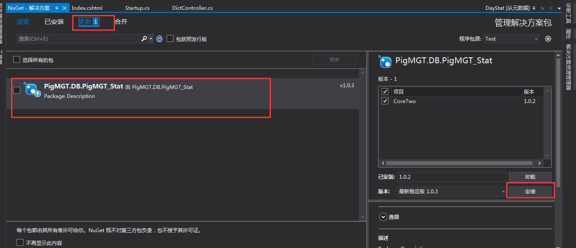
Task: Open search options dropdown arrow
Action: click(x=151, y=39)
